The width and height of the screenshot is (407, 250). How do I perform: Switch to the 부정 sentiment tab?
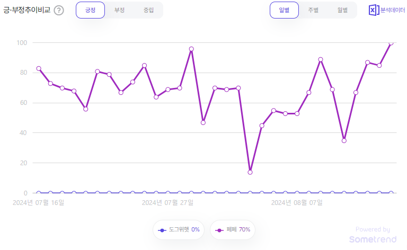point(119,10)
